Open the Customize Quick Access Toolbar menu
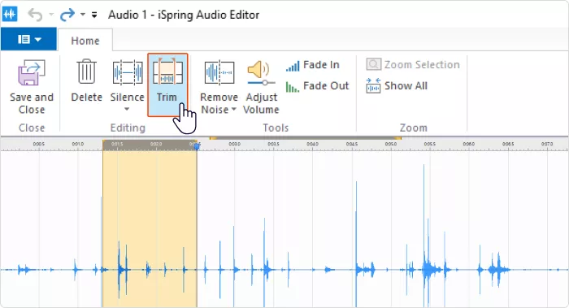Image resolution: width=569 pixels, height=308 pixels. click(x=94, y=15)
